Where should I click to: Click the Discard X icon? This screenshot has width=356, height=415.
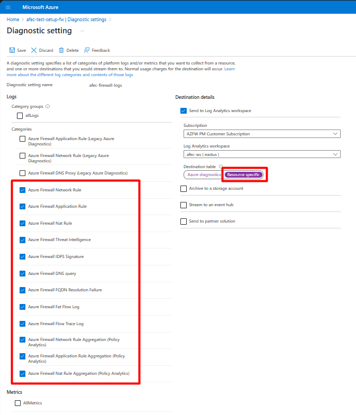click(x=34, y=50)
